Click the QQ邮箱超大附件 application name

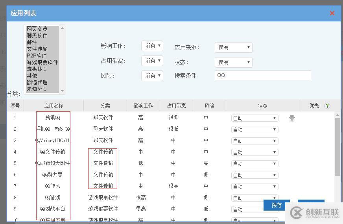(52, 163)
